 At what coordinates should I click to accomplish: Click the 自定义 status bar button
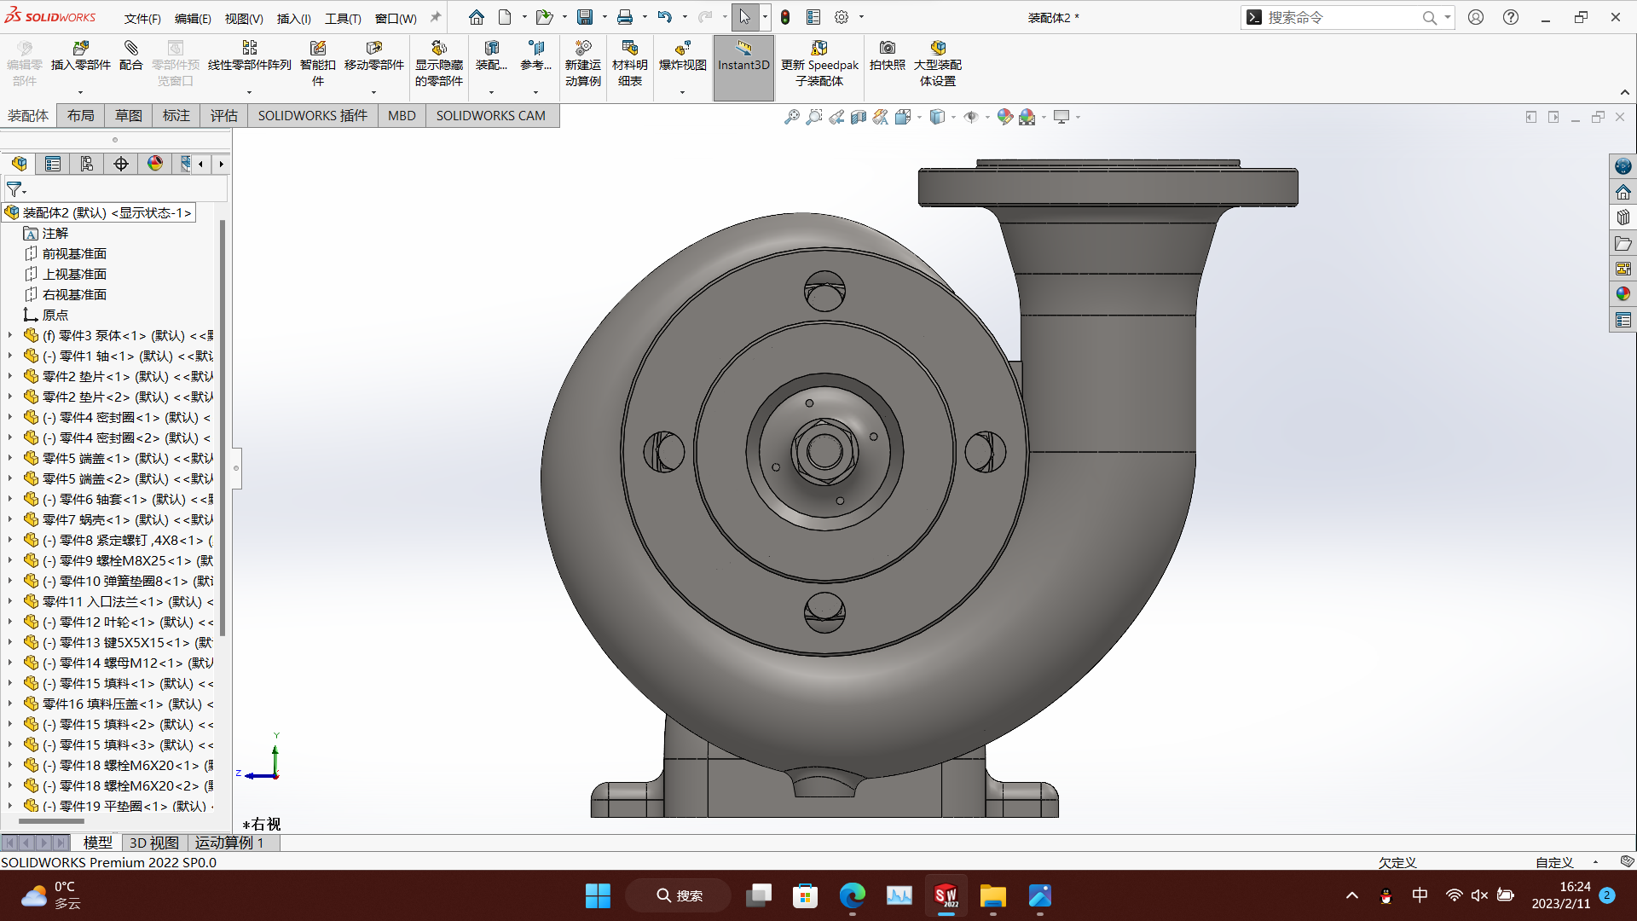pyautogui.click(x=1554, y=862)
